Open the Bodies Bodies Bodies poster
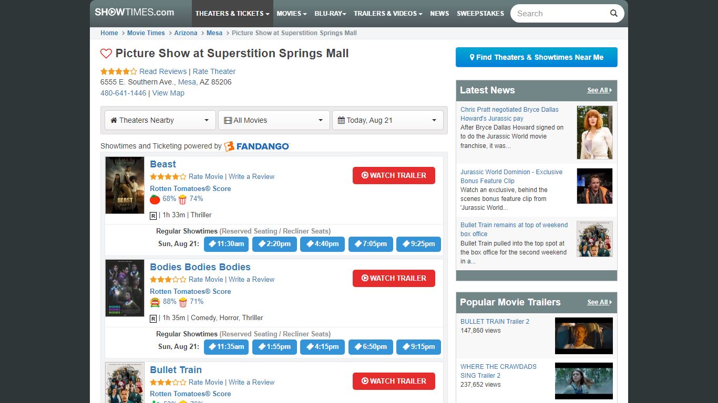This screenshot has width=718, height=403. [x=125, y=288]
